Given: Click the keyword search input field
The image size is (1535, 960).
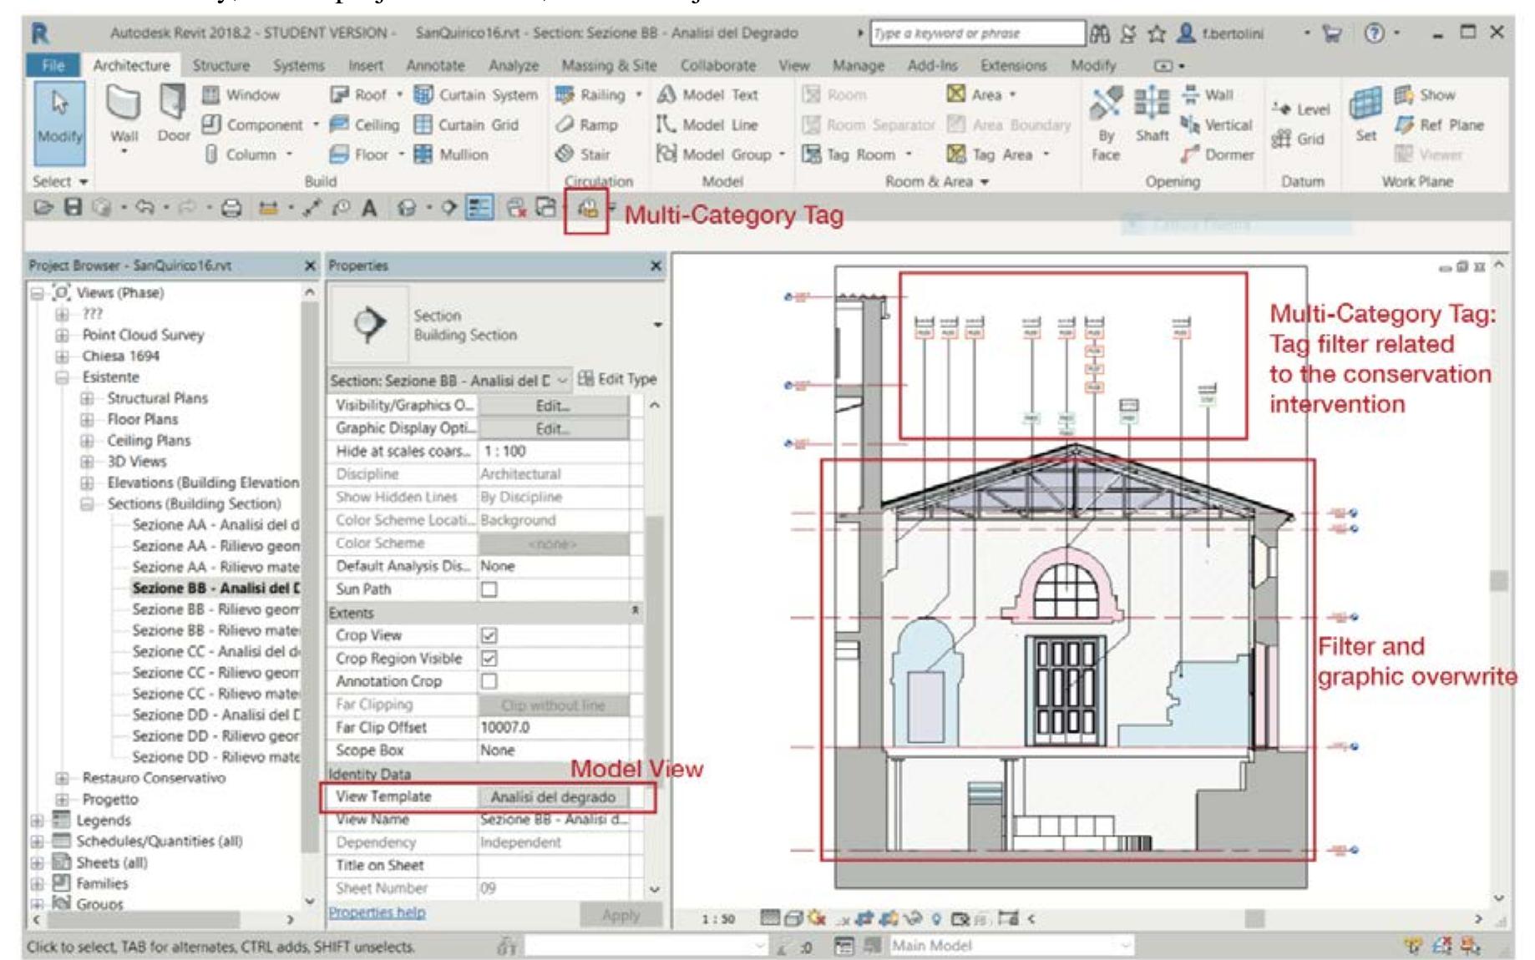Looking at the screenshot, I should pyautogui.click(x=976, y=33).
